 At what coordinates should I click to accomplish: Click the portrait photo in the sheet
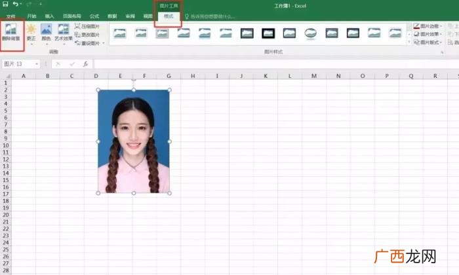tap(134, 141)
